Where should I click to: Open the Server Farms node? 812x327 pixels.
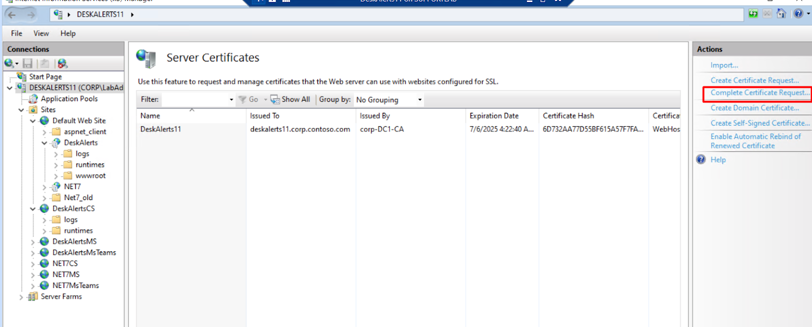coord(61,297)
